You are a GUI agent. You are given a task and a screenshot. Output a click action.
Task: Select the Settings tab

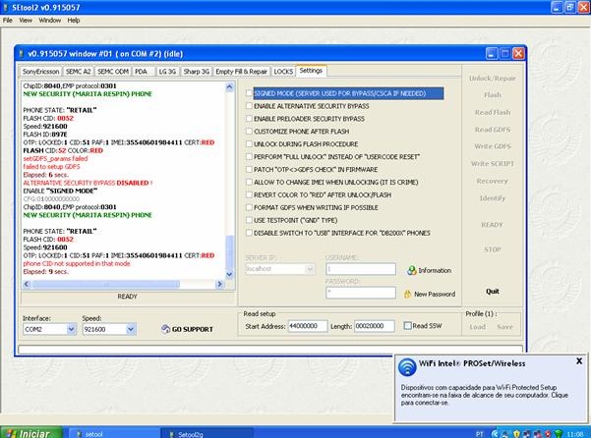[x=312, y=71]
